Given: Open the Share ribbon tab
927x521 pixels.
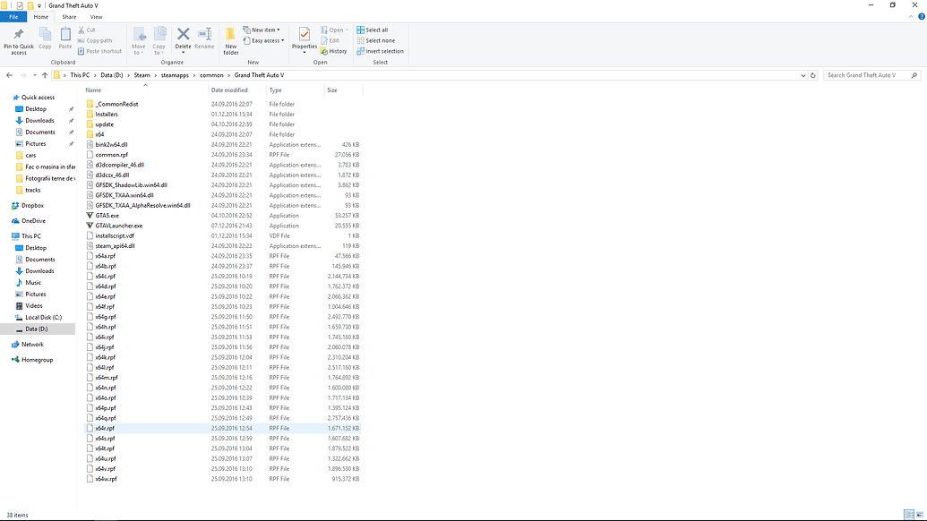Looking at the screenshot, I should [x=69, y=15].
